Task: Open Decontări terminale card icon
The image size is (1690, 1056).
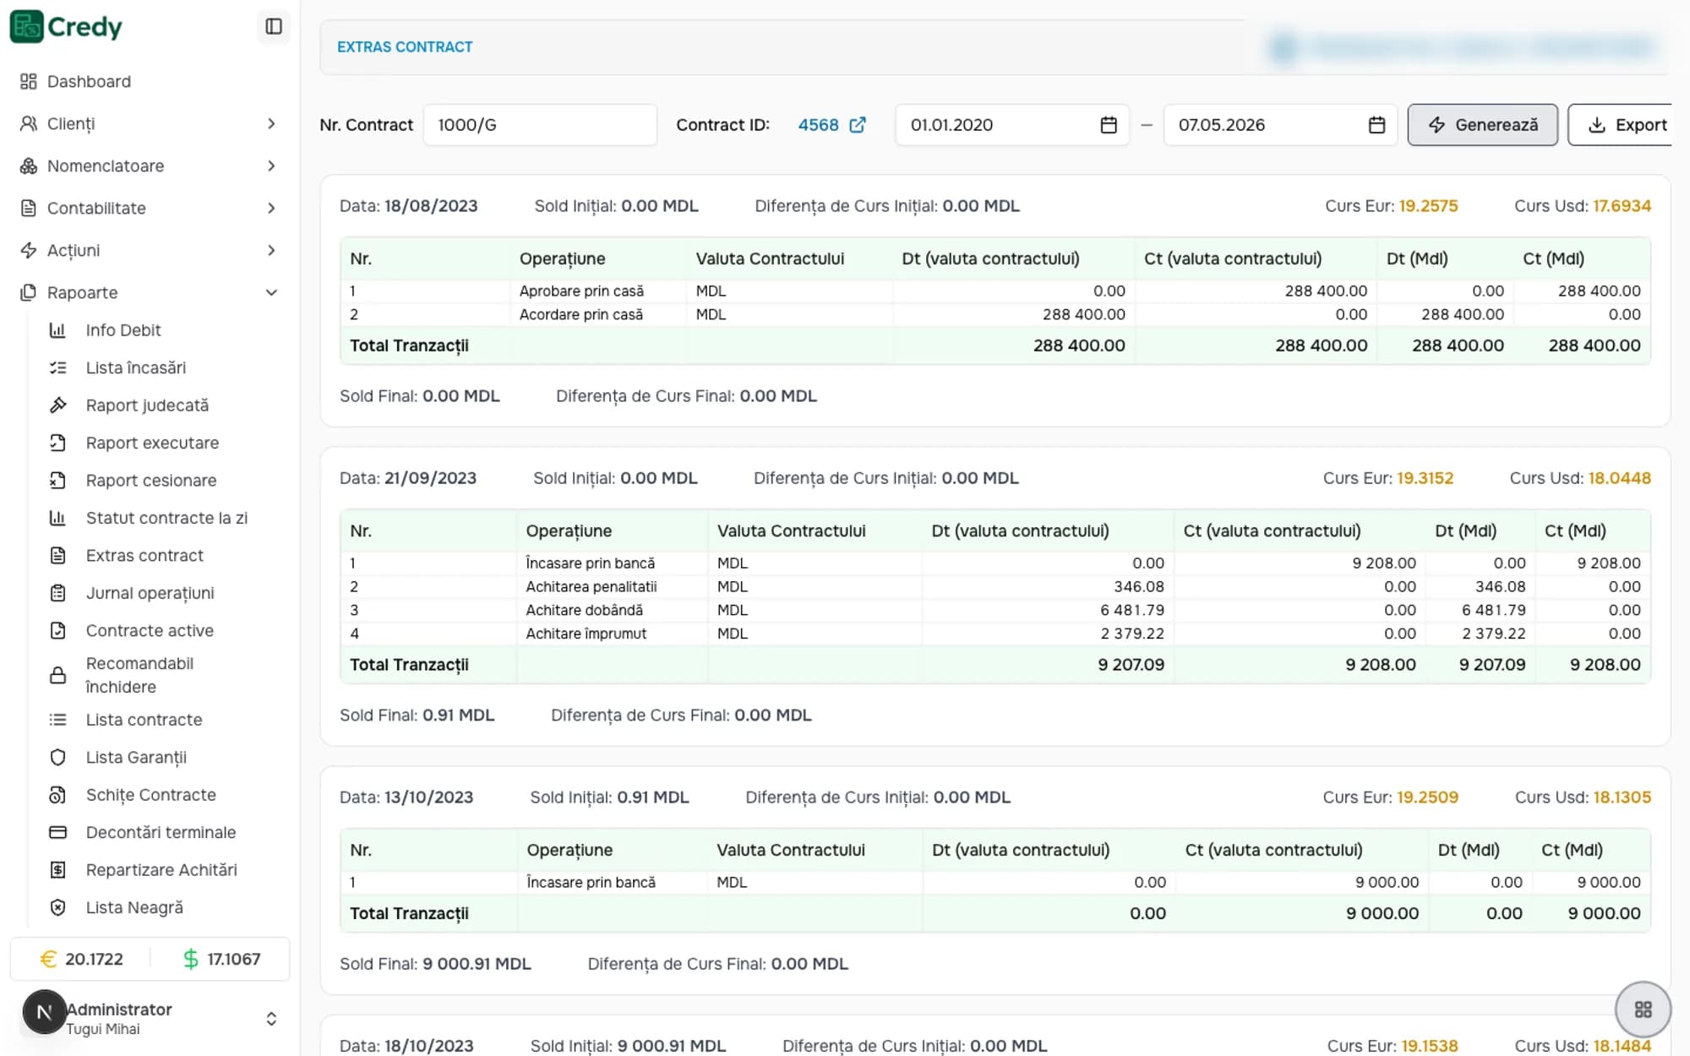Action: [x=57, y=833]
